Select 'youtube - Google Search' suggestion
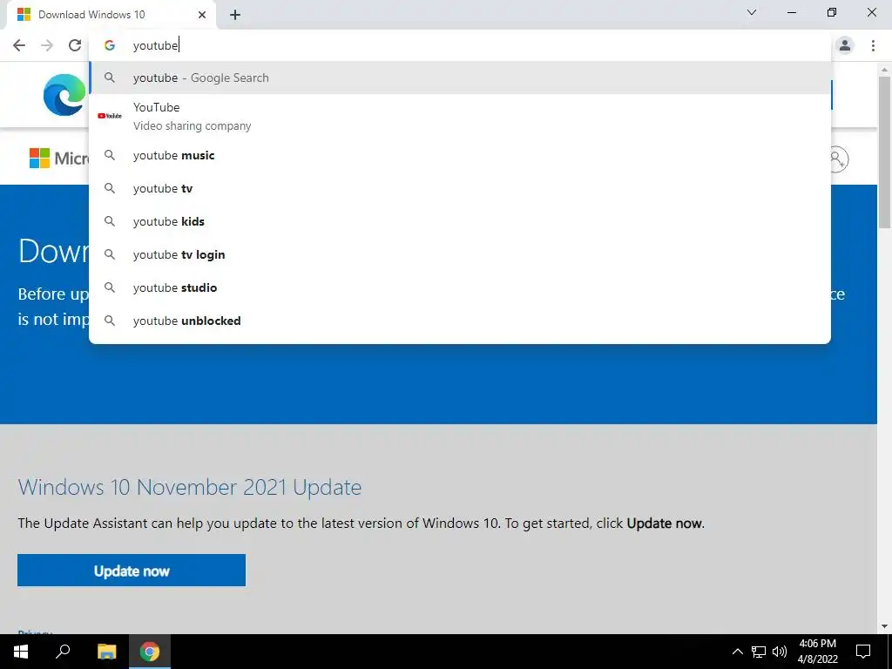The height and width of the screenshot is (669, 892). tap(460, 78)
